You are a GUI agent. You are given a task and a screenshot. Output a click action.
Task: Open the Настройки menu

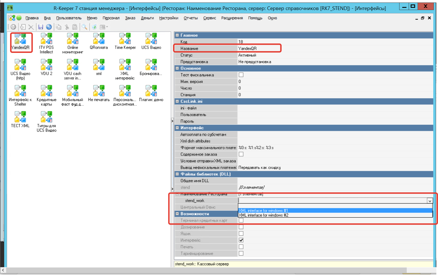point(169,18)
